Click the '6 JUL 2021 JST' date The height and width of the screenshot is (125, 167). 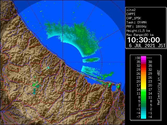click(147, 46)
